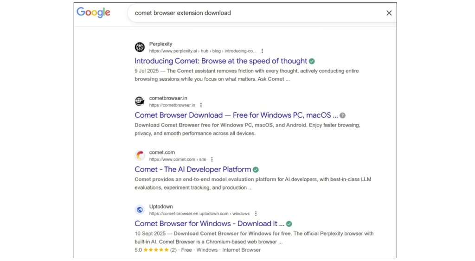This screenshot has width=475, height=261.
Task: Open Comet - The AI Developer Platform link
Action: pos(193,169)
